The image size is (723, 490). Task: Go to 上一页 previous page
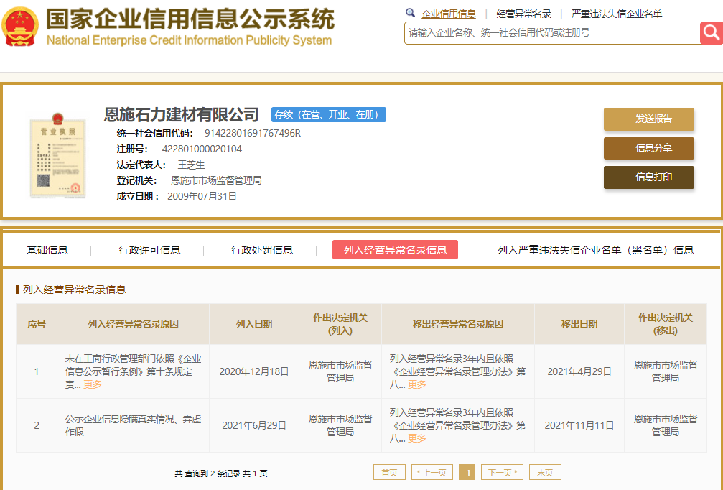[432, 473]
